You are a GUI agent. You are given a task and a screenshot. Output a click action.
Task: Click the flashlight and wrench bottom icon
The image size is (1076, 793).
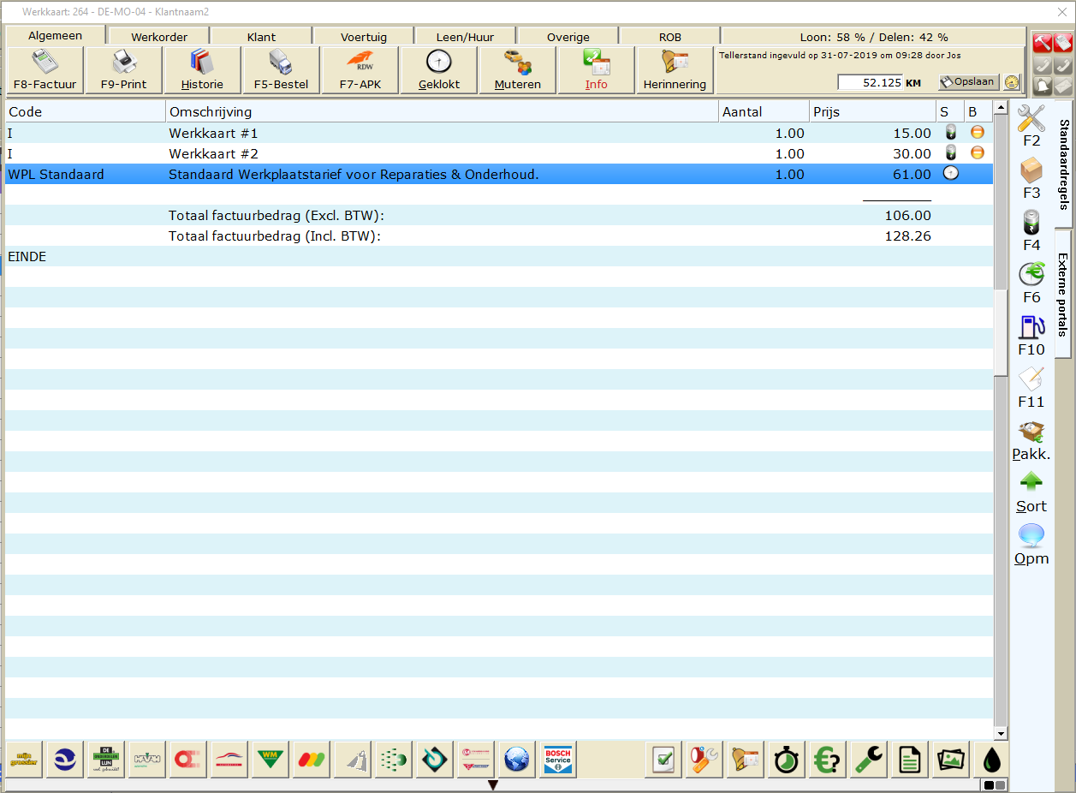click(x=704, y=760)
